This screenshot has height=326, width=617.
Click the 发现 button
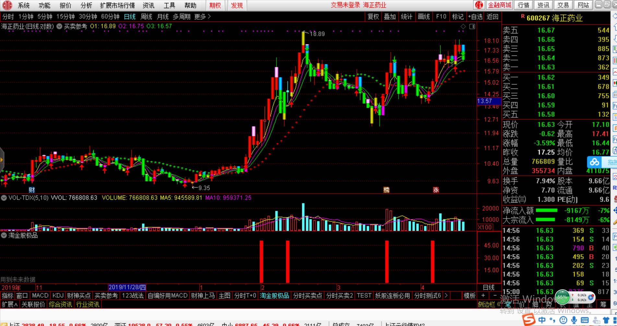pyautogui.click(x=237, y=5)
